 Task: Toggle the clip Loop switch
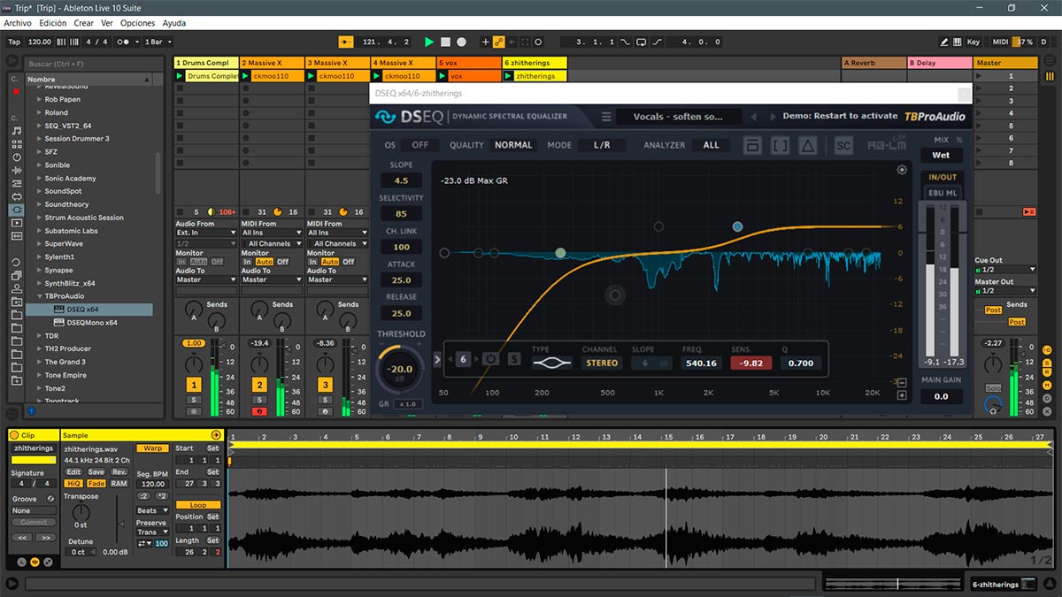197,505
